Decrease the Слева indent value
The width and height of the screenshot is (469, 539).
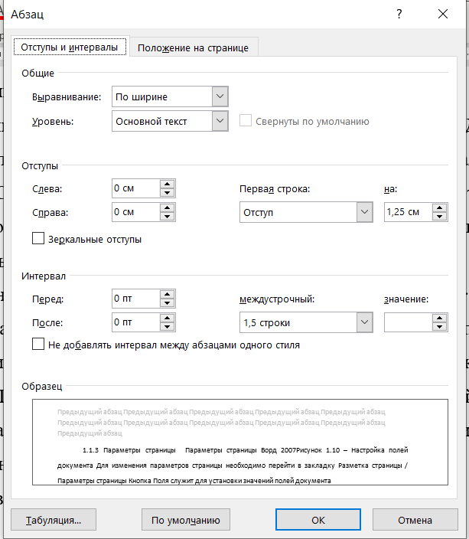click(x=168, y=193)
